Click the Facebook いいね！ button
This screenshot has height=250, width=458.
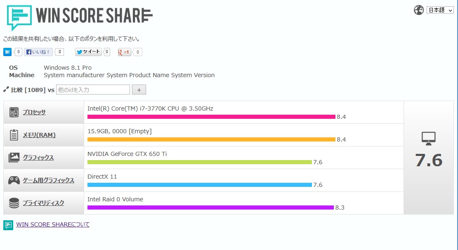coord(38,52)
